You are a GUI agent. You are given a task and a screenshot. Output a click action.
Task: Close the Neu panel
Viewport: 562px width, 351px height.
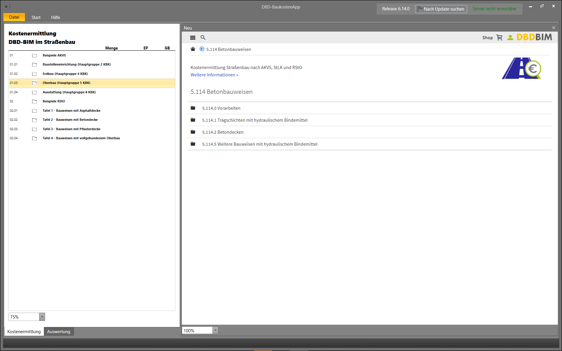tap(554, 28)
